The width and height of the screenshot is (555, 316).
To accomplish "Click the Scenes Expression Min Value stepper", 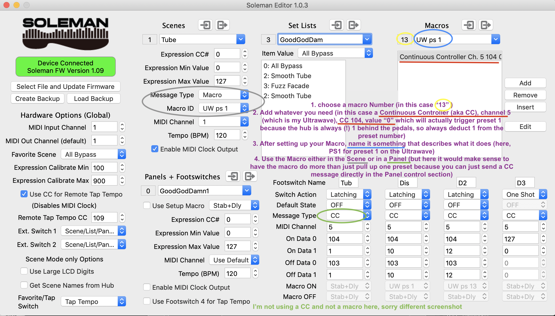I will coord(245,67).
